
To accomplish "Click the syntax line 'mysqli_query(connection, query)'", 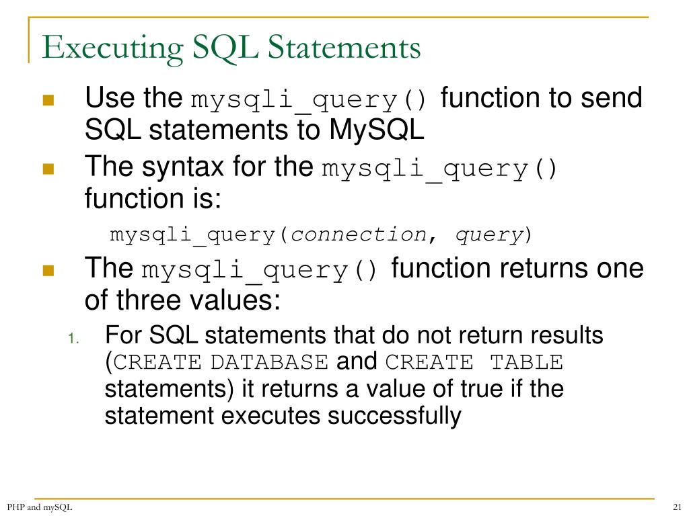I will coord(321,235).
